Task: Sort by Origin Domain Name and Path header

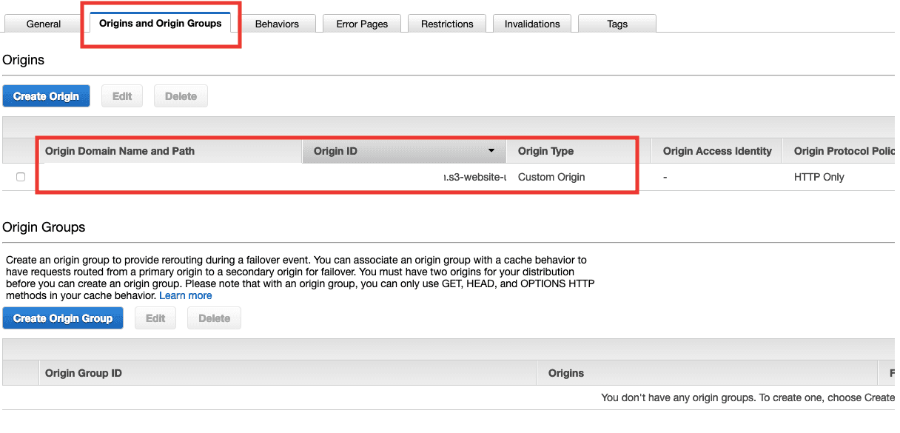Action: [120, 151]
